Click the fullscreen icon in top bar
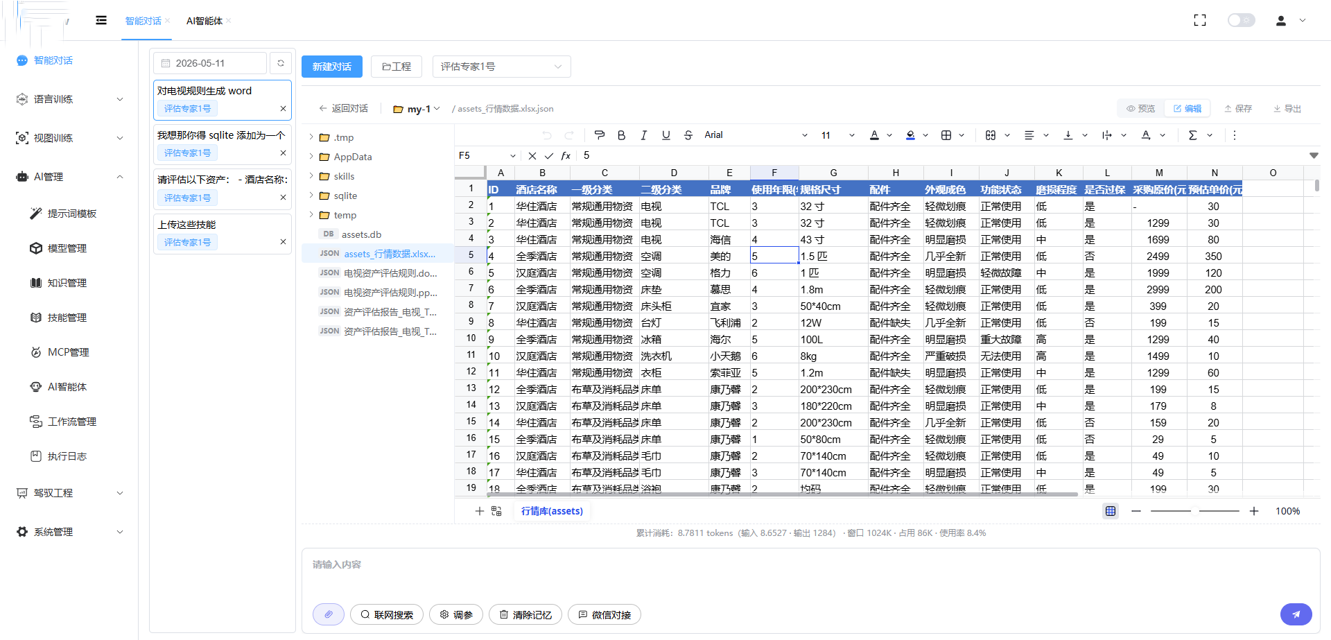 click(1200, 21)
